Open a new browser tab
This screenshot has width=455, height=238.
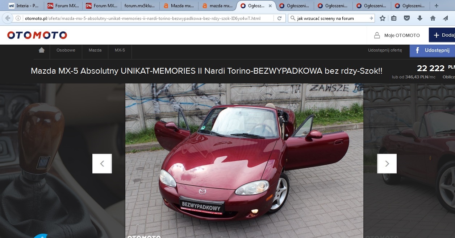point(436,6)
